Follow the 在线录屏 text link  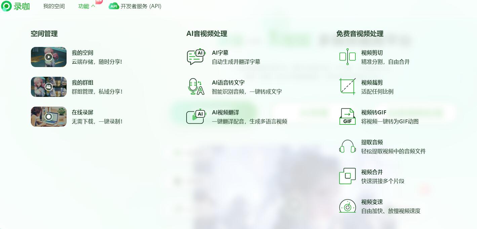(x=82, y=112)
